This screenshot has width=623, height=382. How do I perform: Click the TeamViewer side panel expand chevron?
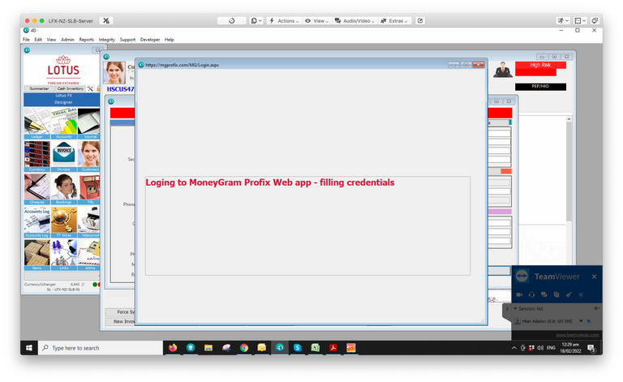point(506,309)
